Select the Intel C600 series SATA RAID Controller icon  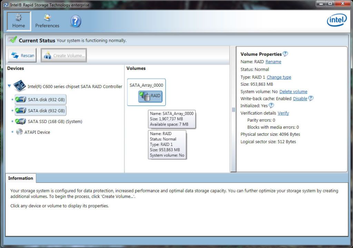(19, 86)
